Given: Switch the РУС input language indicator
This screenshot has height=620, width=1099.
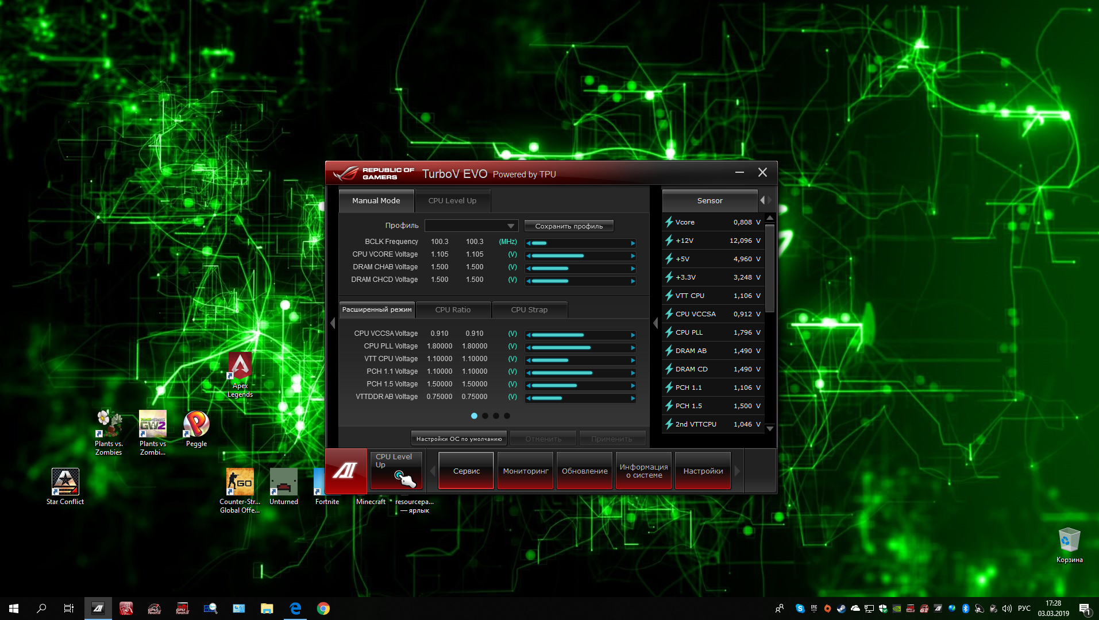Looking at the screenshot, I should tap(1024, 609).
